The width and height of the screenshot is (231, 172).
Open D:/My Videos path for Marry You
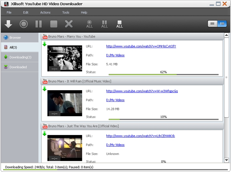click(115, 55)
